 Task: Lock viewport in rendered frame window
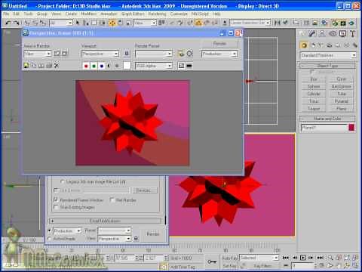127,54
